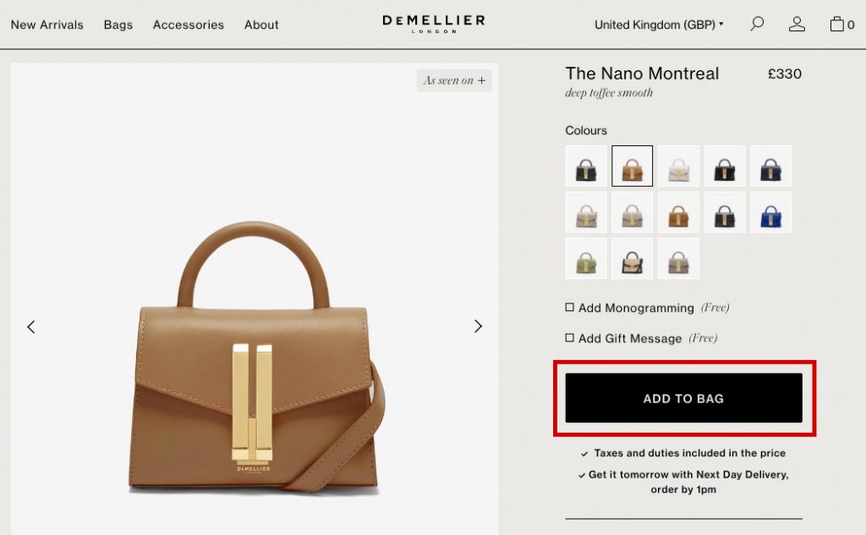Click the DeMellier London logo

click(434, 24)
